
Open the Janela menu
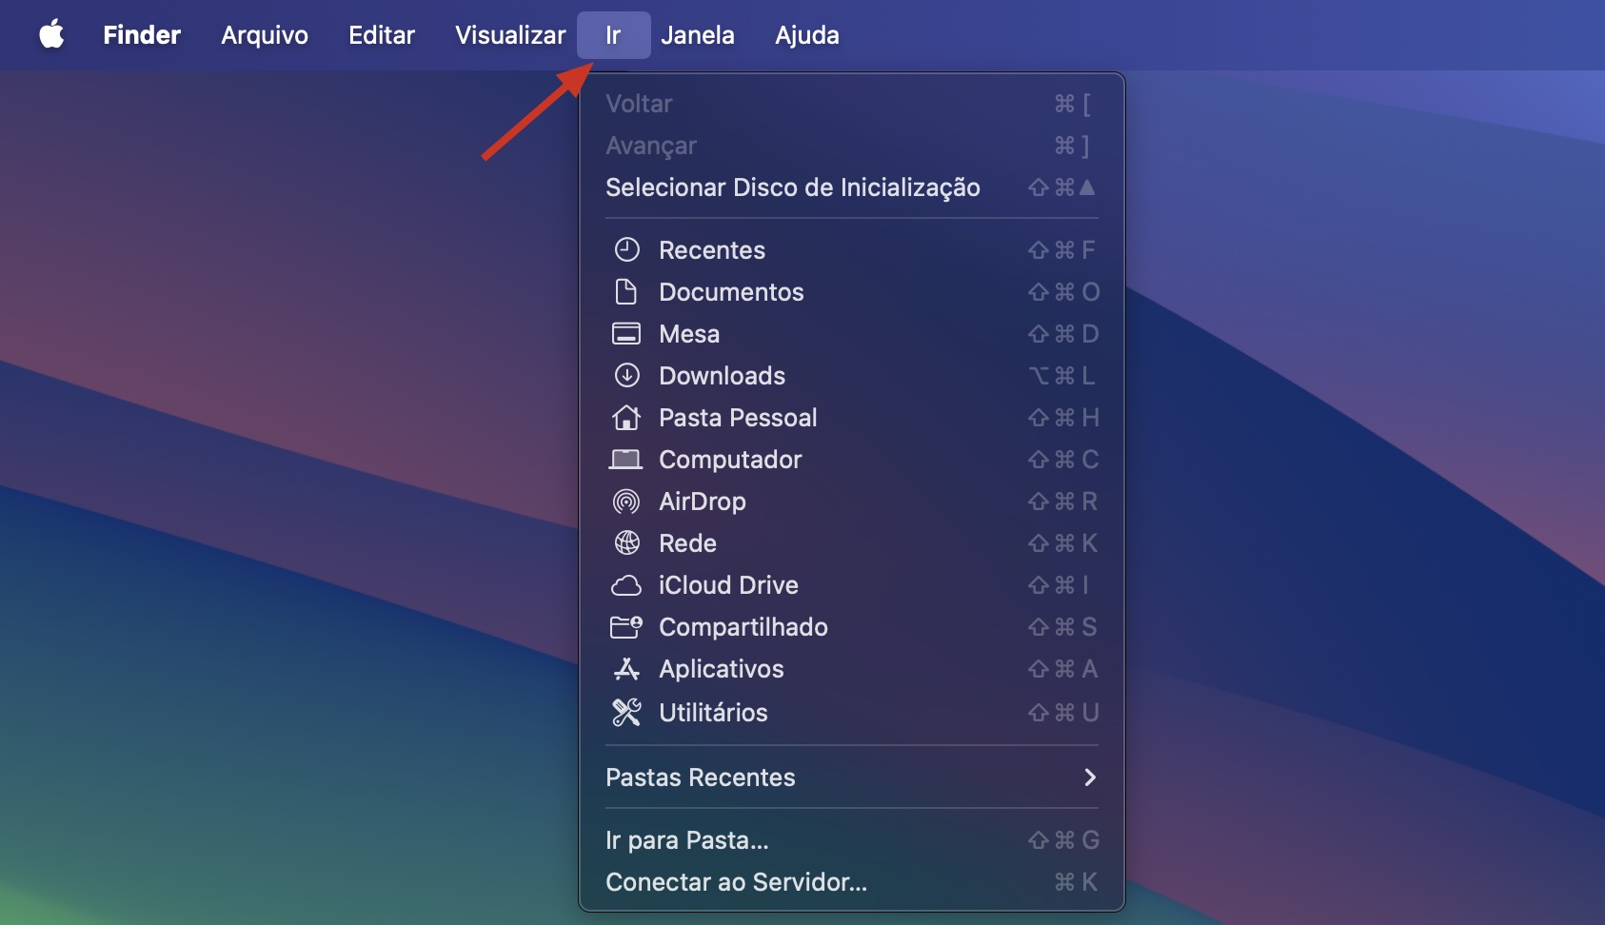coord(700,34)
